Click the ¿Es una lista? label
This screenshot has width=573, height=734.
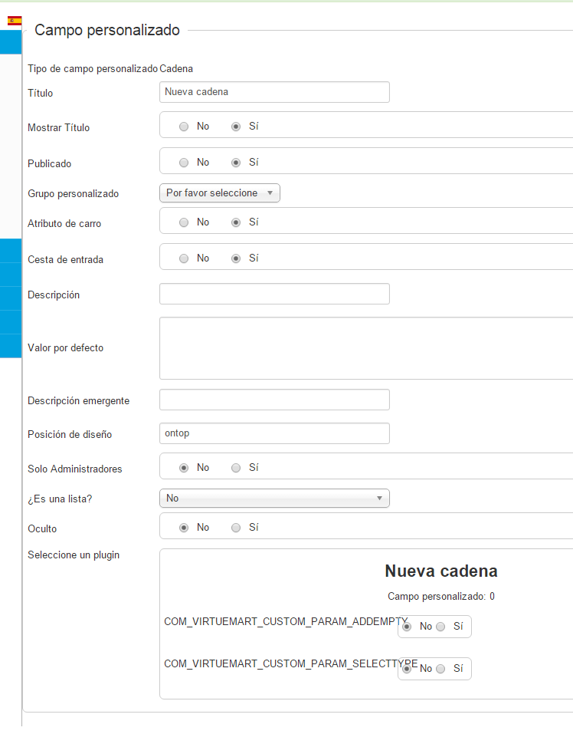tap(60, 499)
